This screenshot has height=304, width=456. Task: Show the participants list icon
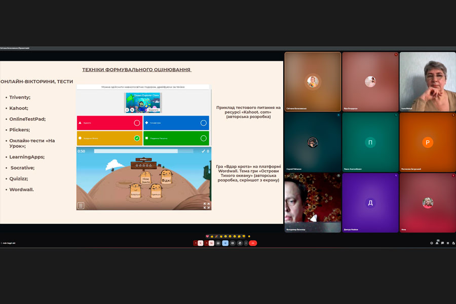coord(437,243)
